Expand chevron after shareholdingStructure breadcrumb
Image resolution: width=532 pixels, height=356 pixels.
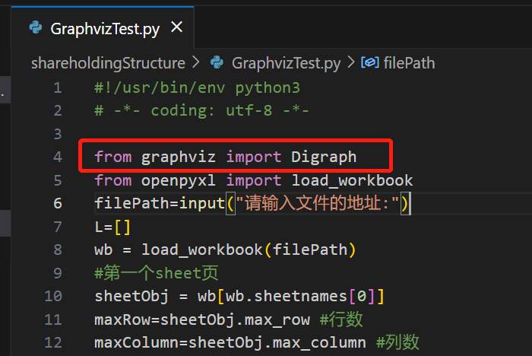pyautogui.click(x=196, y=63)
